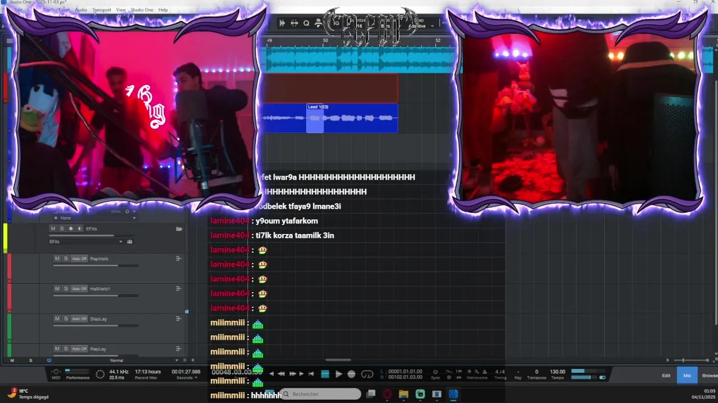Open the Event menu

[x=64, y=10]
